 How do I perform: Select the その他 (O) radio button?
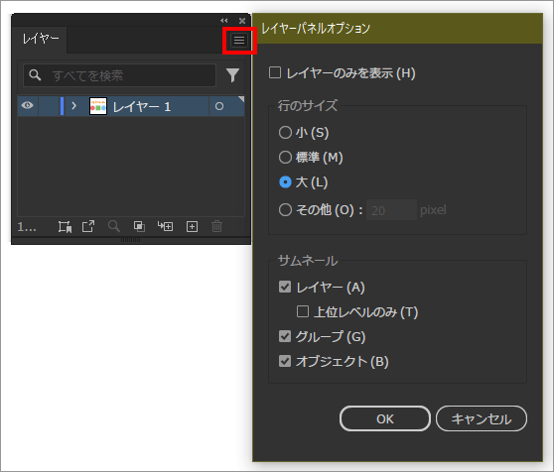[x=285, y=210]
